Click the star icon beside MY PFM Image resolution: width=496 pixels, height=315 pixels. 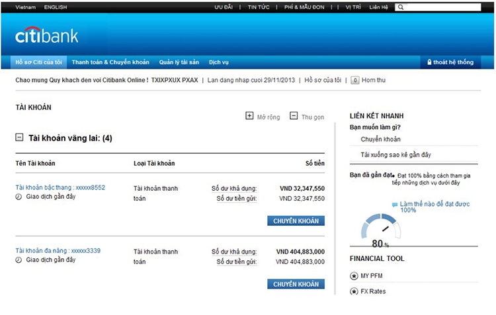tap(354, 276)
